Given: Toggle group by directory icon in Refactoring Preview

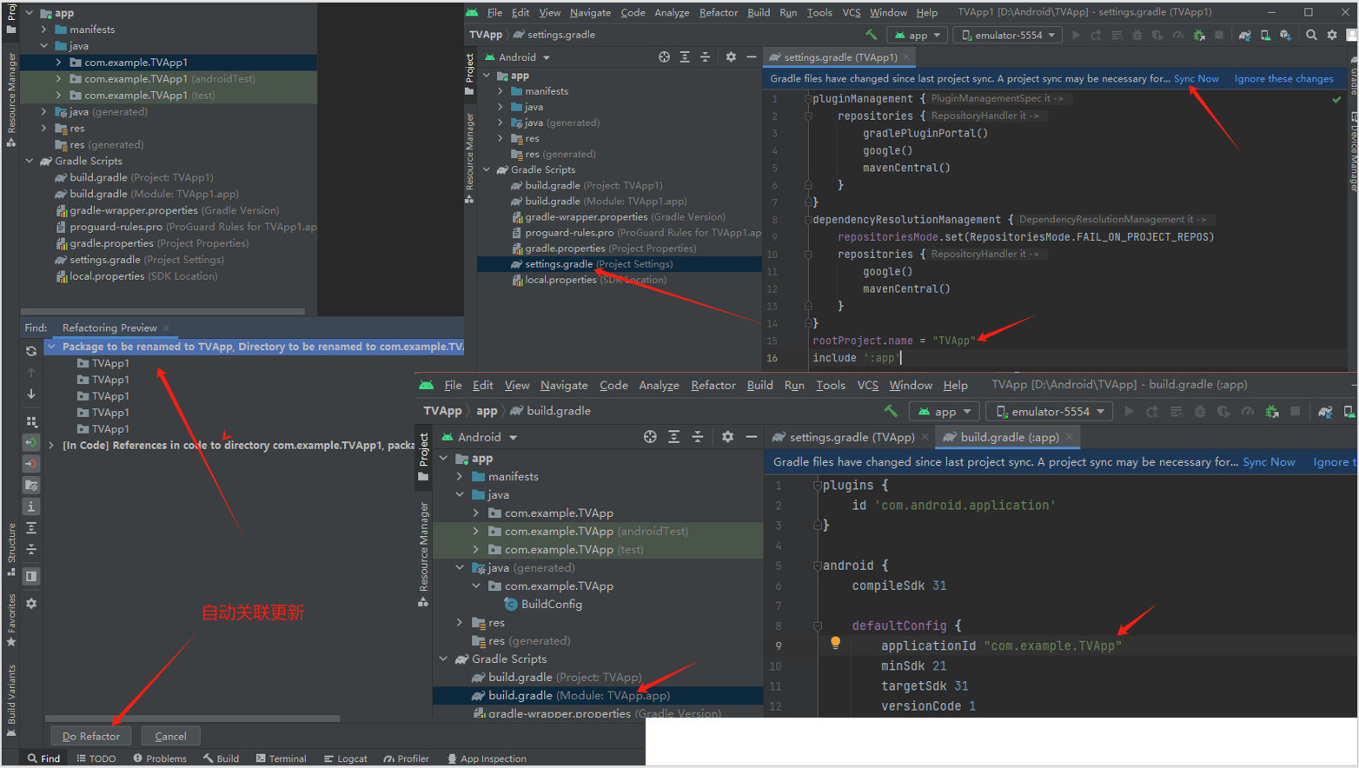Looking at the screenshot, I should tap(31, 485).
